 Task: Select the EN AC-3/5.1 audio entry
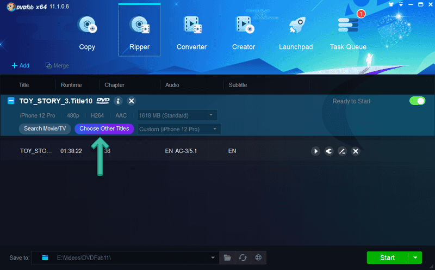[x=181, y=151]
